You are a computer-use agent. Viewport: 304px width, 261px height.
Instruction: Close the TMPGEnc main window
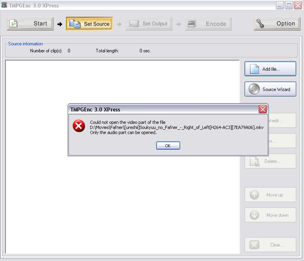pyautogui.click(x=298, y=5)
